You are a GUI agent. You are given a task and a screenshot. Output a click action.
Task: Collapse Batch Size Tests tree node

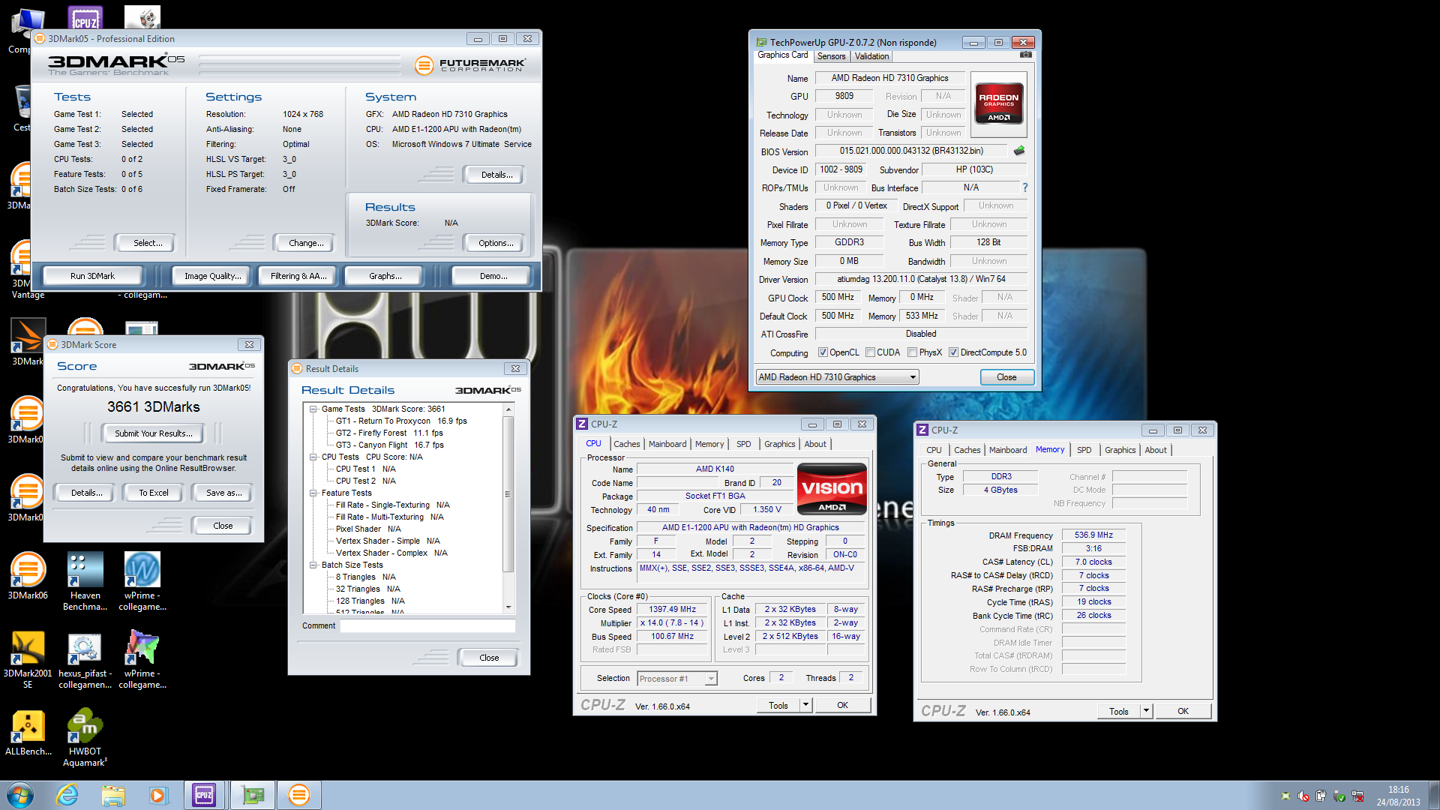[313, 565]
